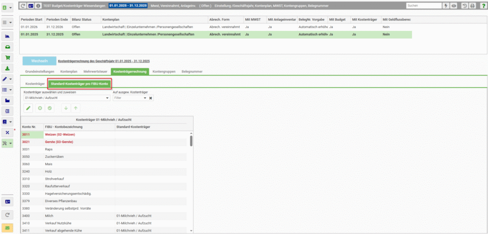The image size is (488, 234).
Task: Open the yellow mail envelope icon
Action: 8,228
